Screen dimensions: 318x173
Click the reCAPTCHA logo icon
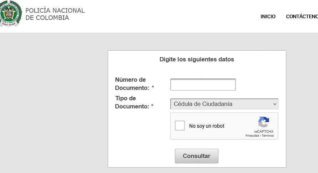click(264, 122)
